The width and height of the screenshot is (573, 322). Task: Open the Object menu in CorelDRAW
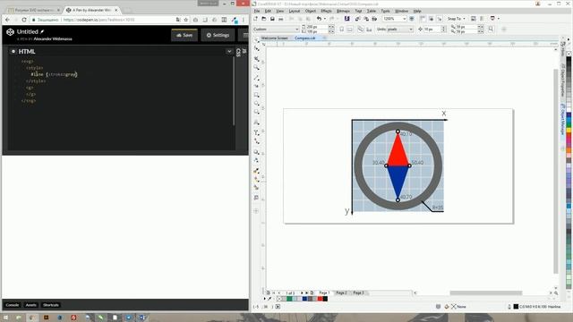pos(311,11)
